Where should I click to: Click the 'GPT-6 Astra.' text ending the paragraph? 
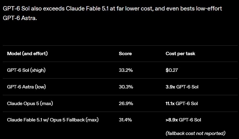point(20,18)
